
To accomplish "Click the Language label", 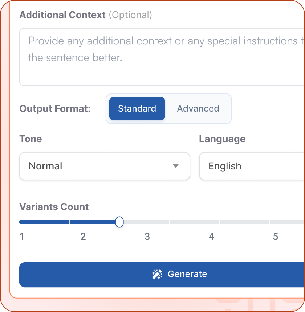I will click(222, 139).
